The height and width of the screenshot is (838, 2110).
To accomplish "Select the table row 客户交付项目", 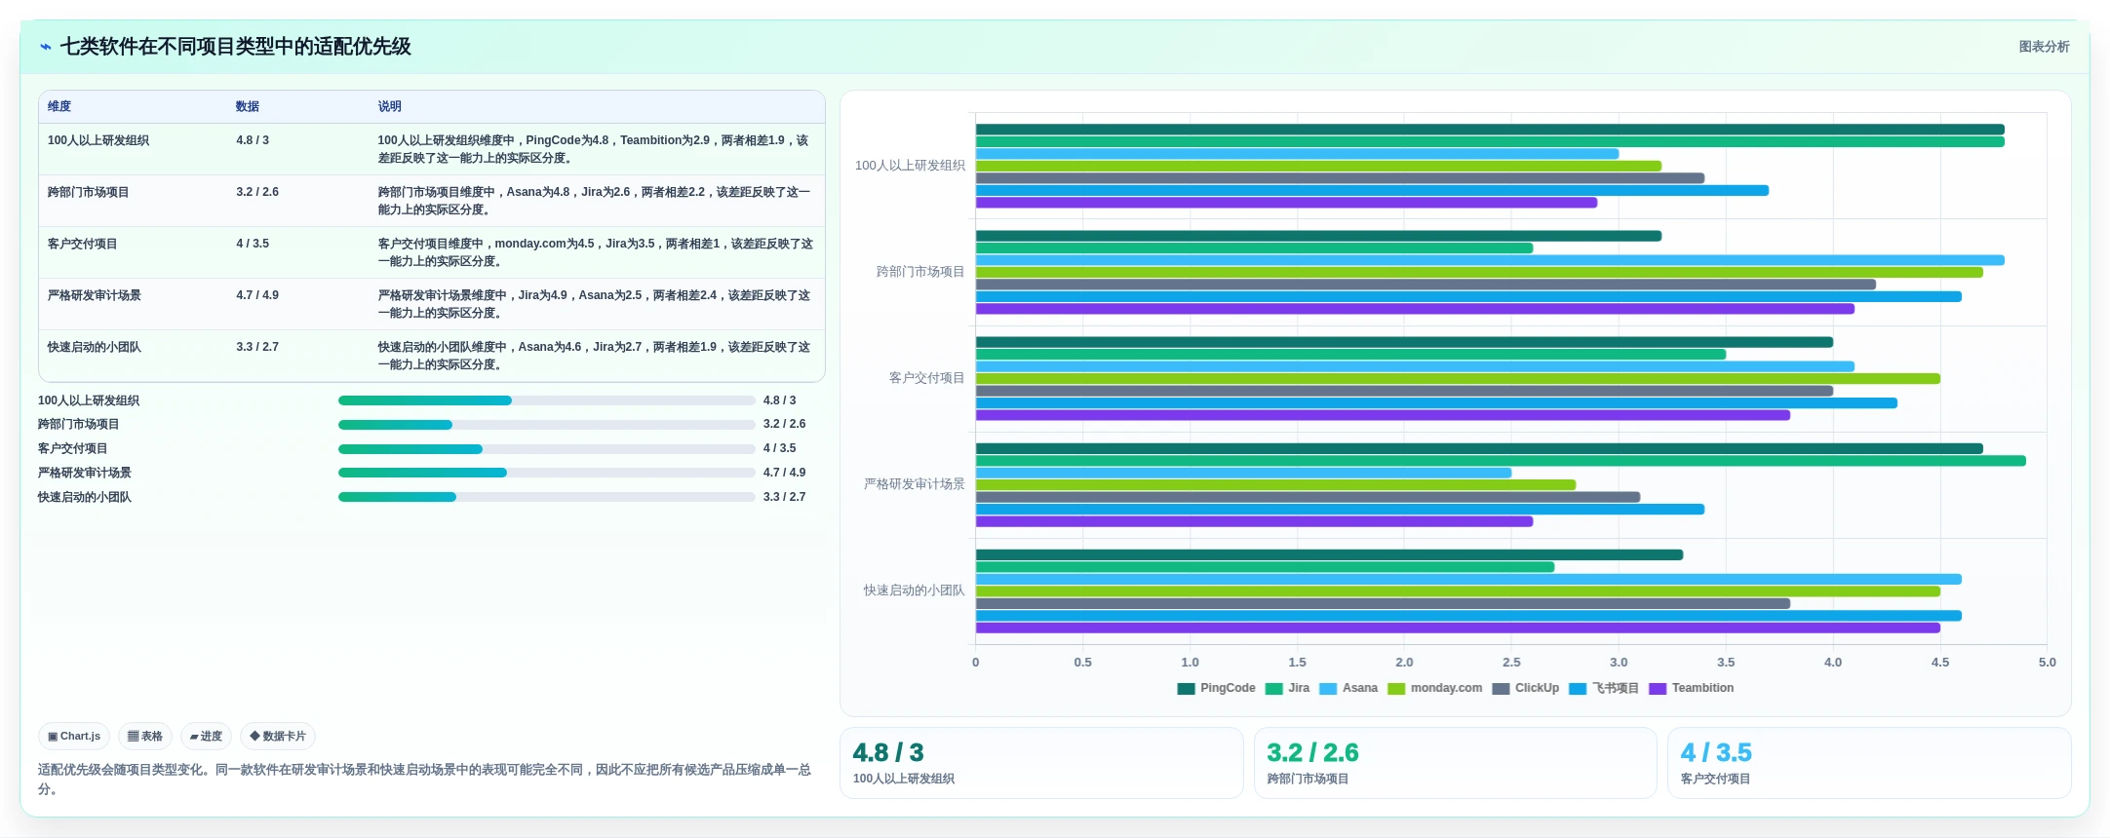I will (x=431, y=252).
